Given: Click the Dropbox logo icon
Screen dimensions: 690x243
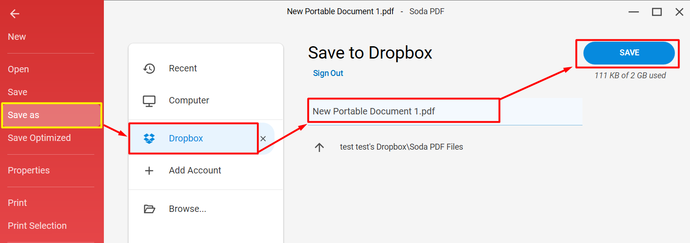Looking at the screenshot, I should pos(149,139).
